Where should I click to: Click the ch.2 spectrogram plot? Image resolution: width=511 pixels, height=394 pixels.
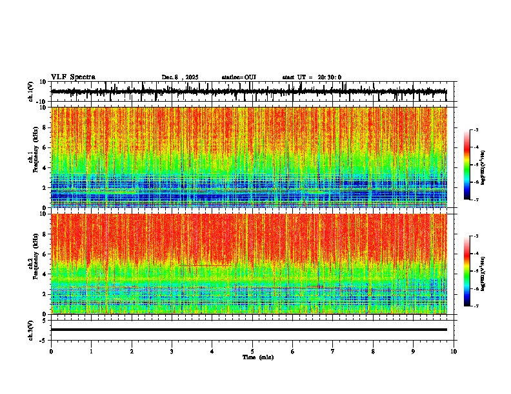click(x=249, y=264)
